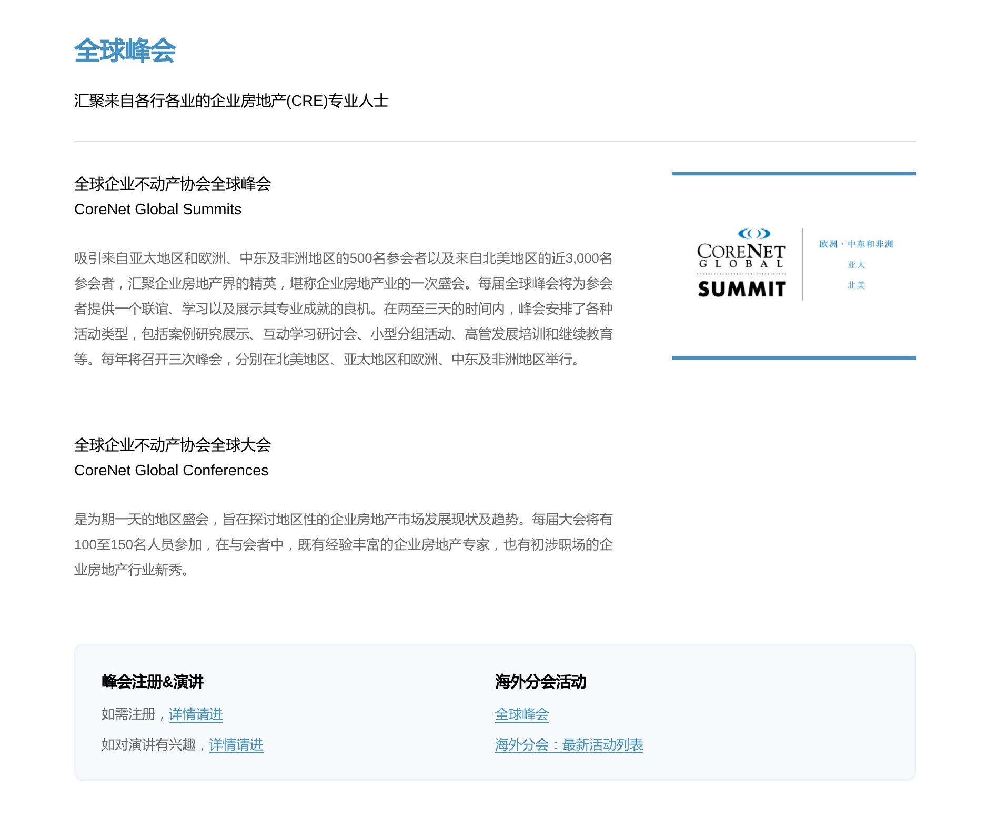The width and height of the screenshot is (1007, 816).
Task: Click the subtitle 汇聚来自各行各业的企业房地产(CRE)专业人士
Action: (231, 101)
